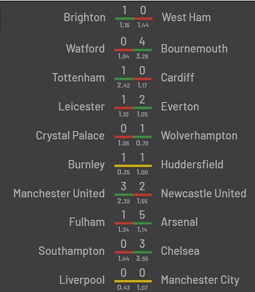Click the West Ham team name
255x292 pixels.
pos(186,18)
